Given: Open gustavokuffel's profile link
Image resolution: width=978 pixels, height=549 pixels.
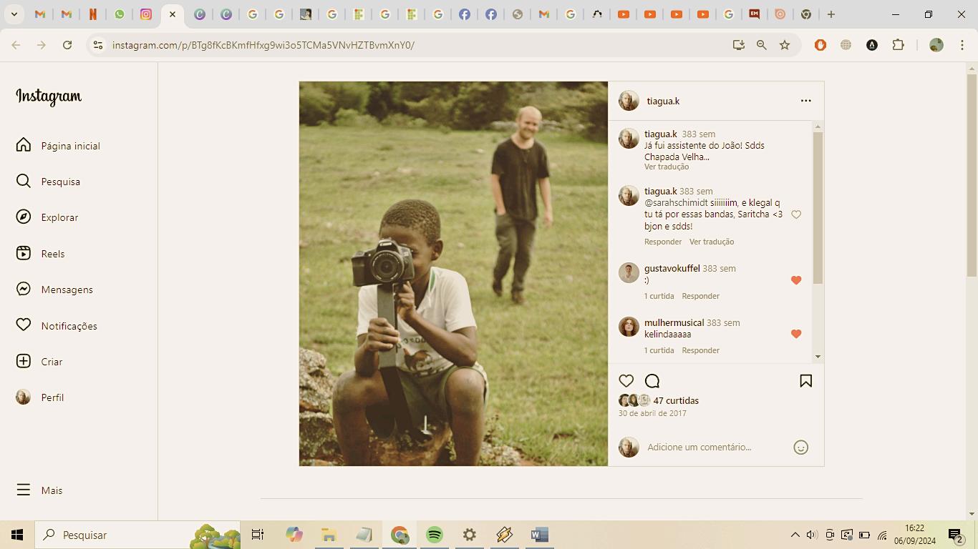Looking at the screenshot, I should point(672,268).
